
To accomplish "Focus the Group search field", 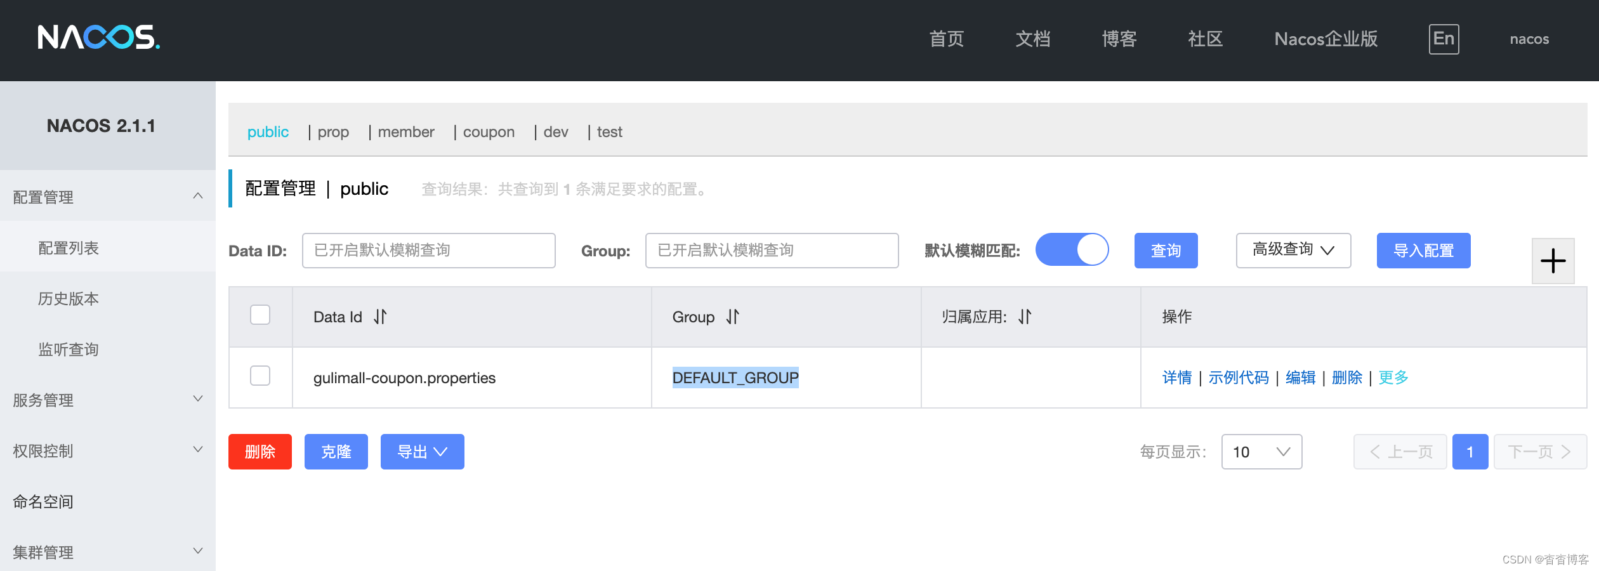I will click(772, 250).
